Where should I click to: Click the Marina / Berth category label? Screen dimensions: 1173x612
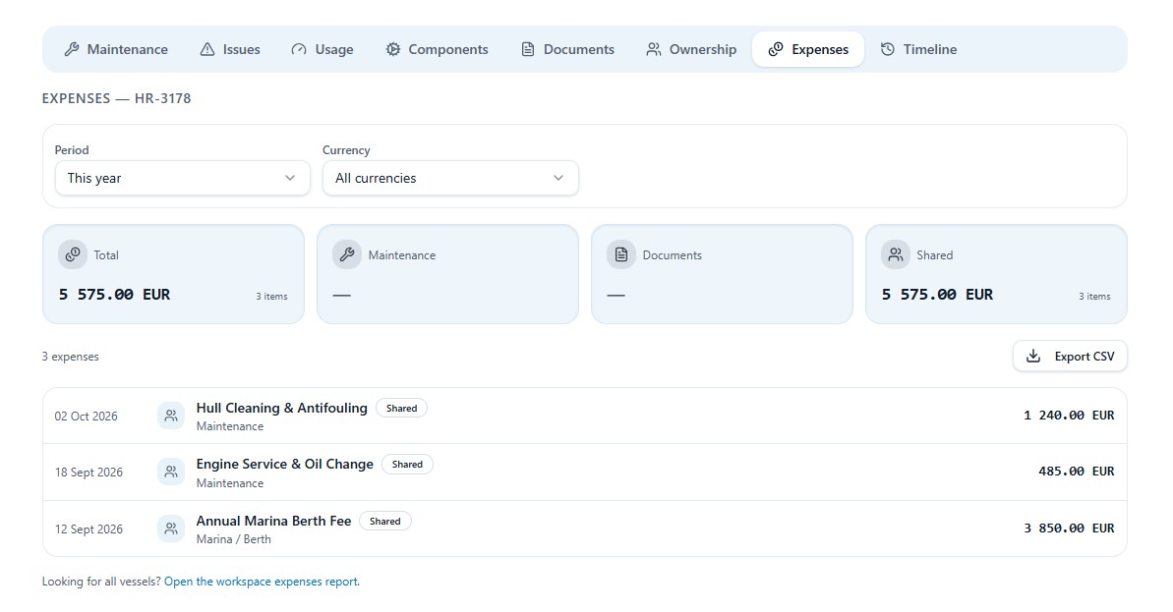[x=234, y=539]
